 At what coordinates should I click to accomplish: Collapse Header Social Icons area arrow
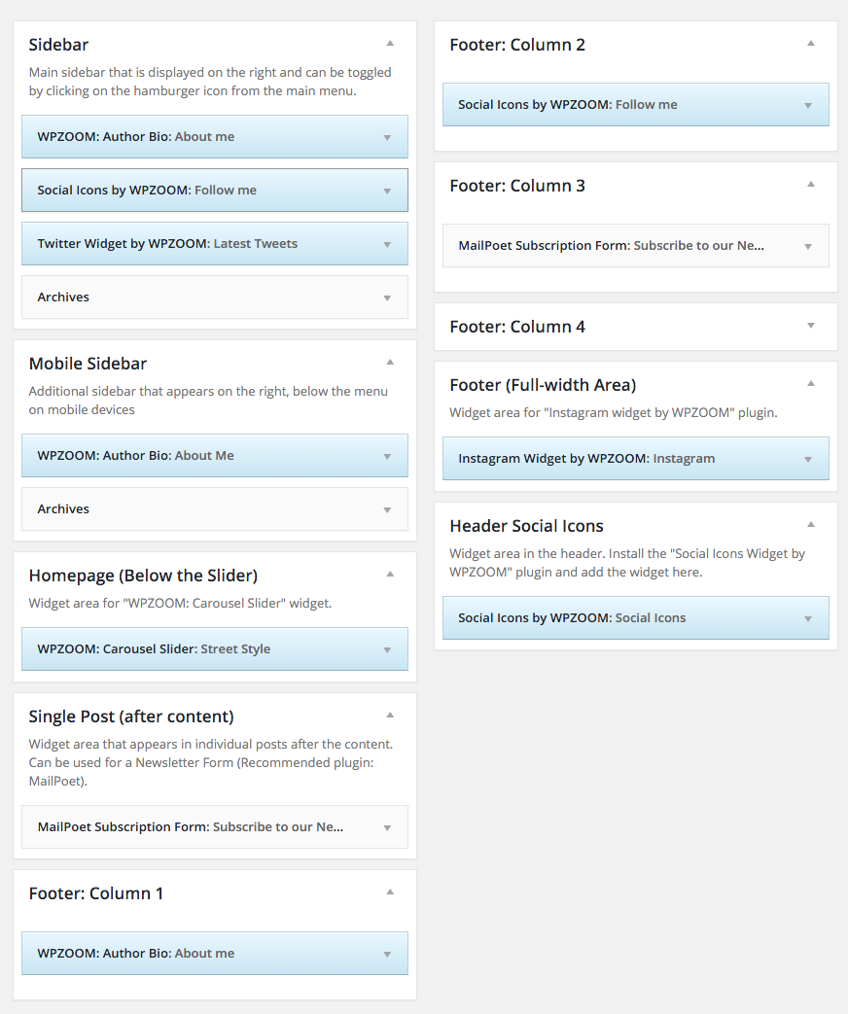pos(811,524)
